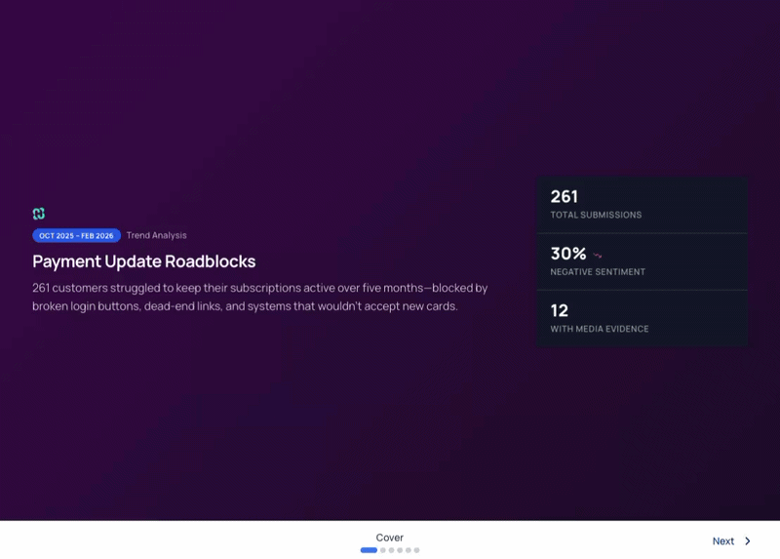Viewport: 780px width, 559px height.
Task: Click the chevron arrow next to Next
Action: pyautogui.click(x=747, y=541)
